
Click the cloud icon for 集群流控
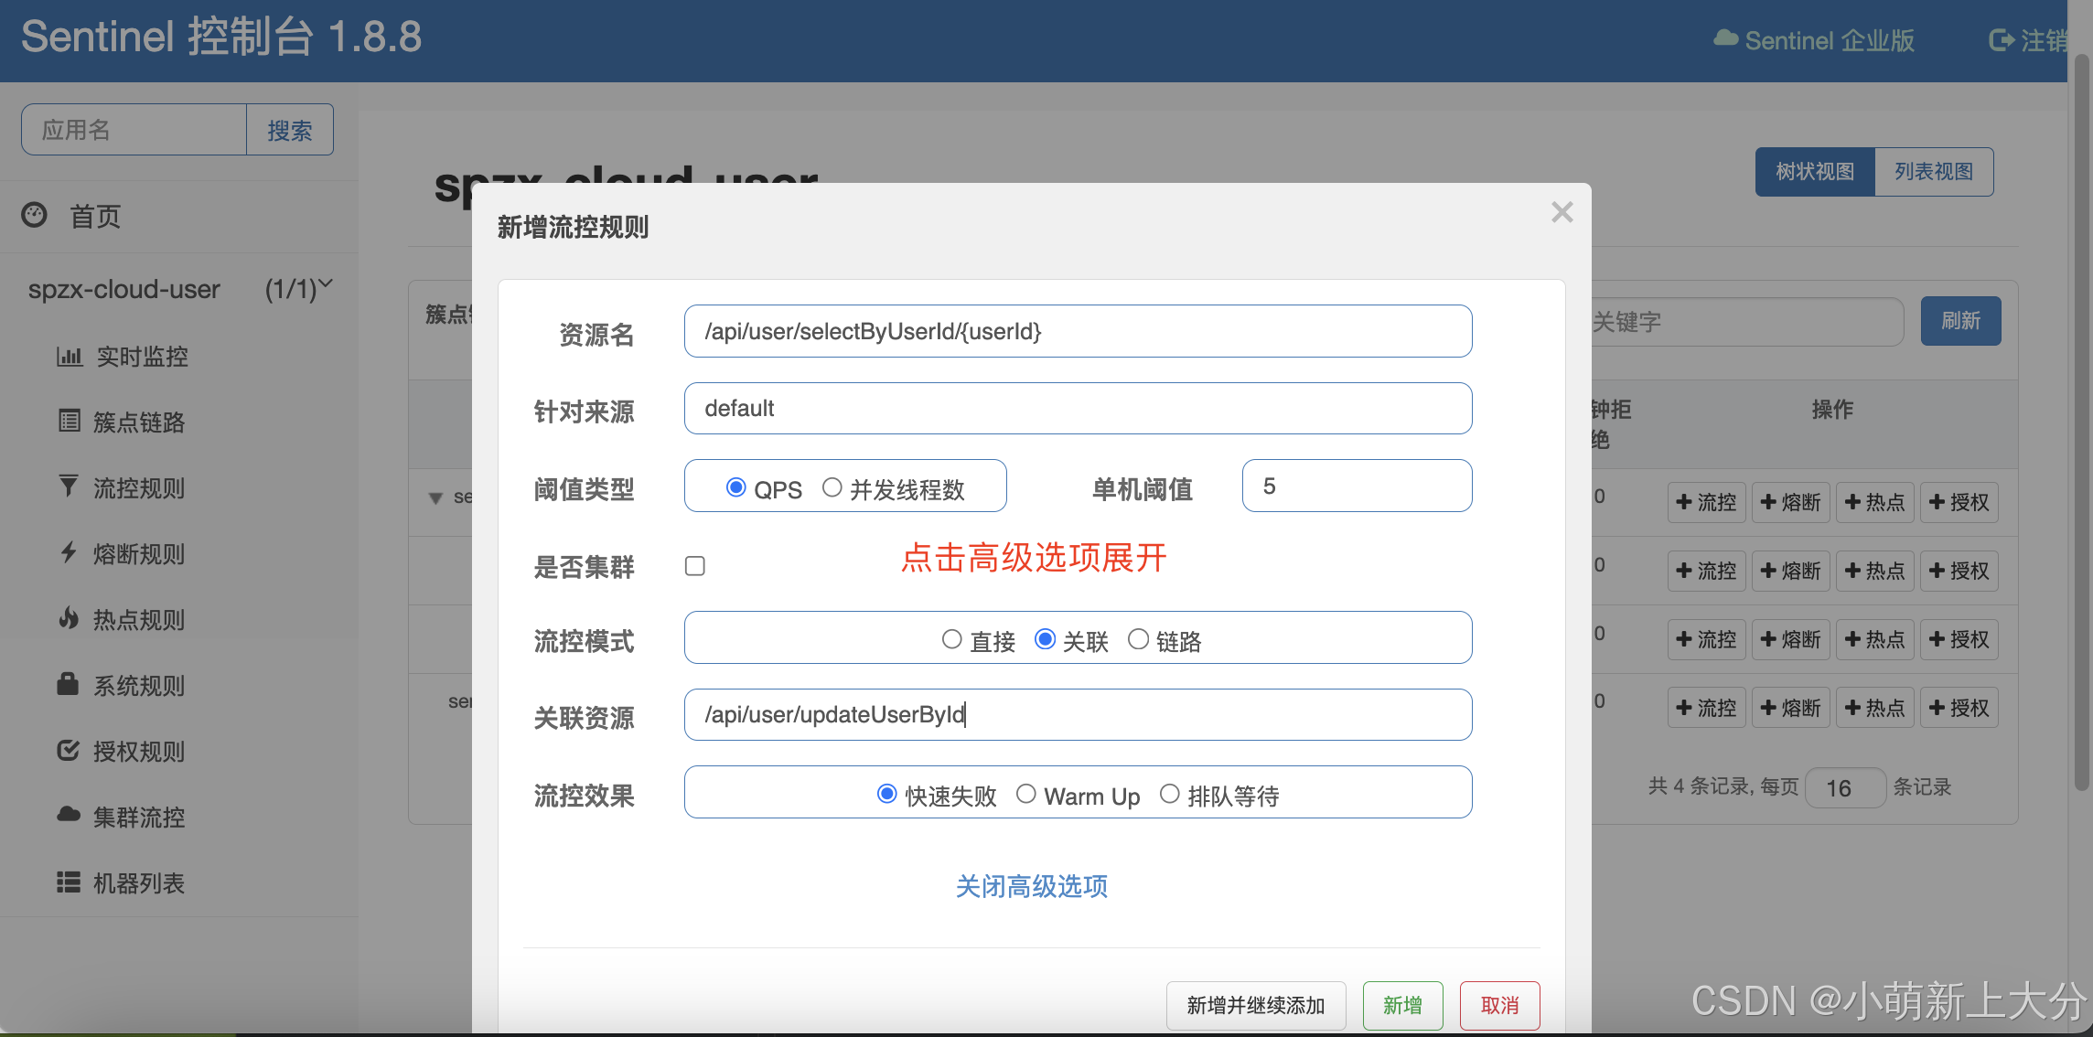click(x=69, y=815)
